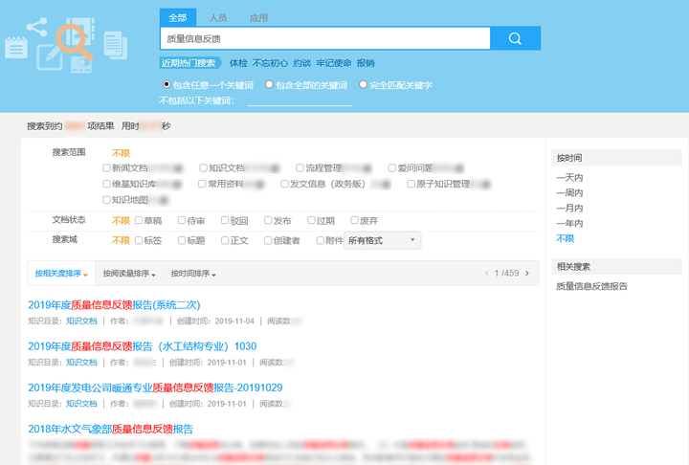
Task: Check the 维基知识库 scope checkbox
Action: pos(106,184)
